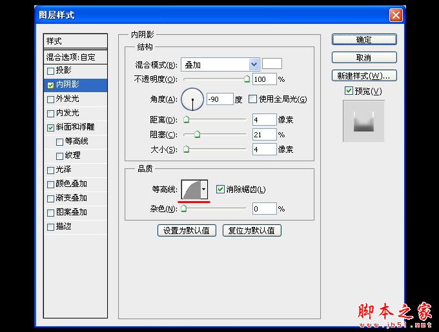The width and height of the screenshot is (439, 332).
Task: Enable the 颜色叠加 checkbox
Action: (x=50, y=185)
